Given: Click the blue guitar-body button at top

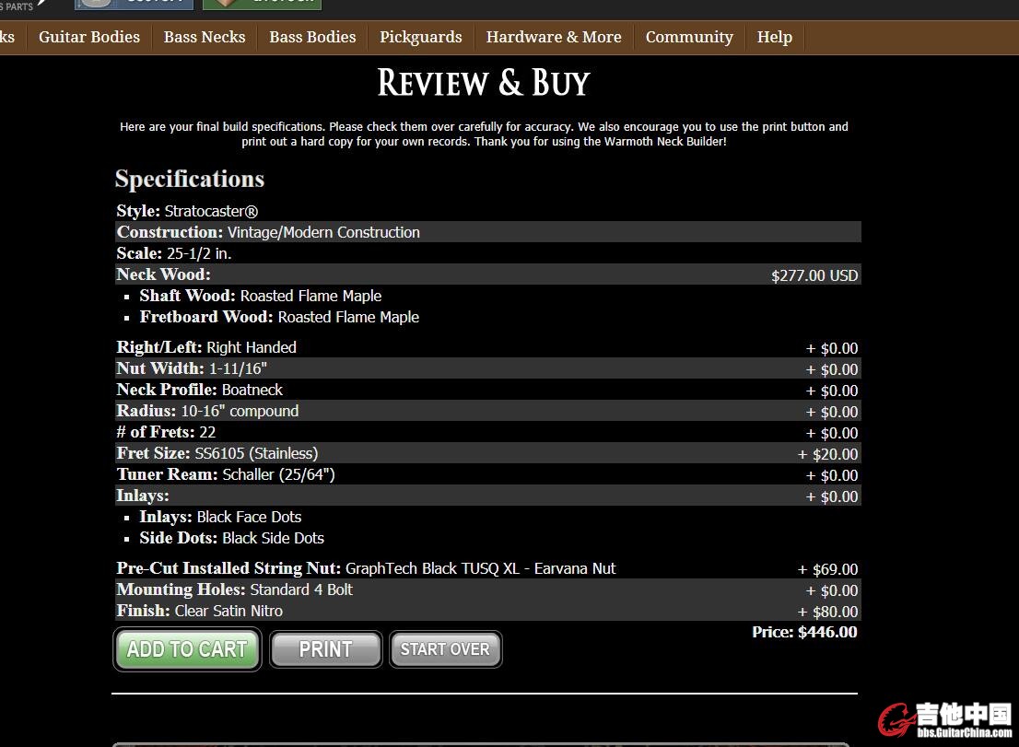Looking at the screenshot, I should click(x=135, y=4).
